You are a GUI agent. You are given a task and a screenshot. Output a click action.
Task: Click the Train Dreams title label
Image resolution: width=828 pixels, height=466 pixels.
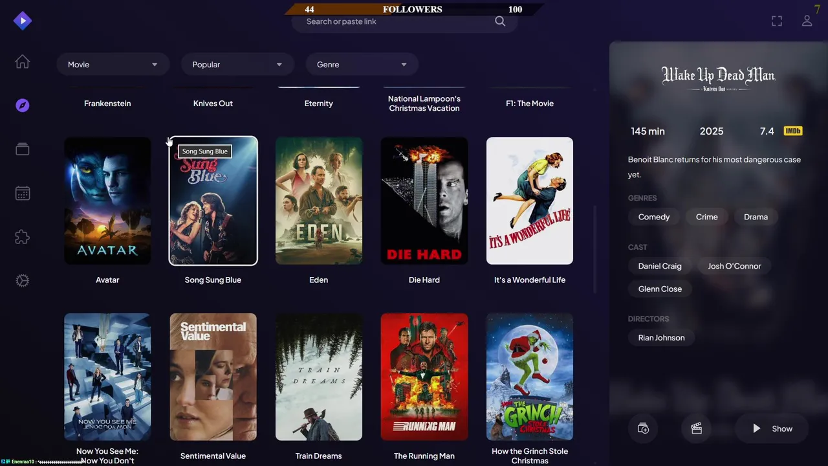click(319, 456)
